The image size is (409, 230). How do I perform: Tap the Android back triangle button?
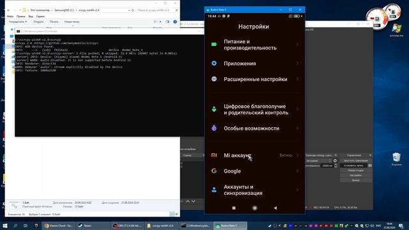point(275,208)
